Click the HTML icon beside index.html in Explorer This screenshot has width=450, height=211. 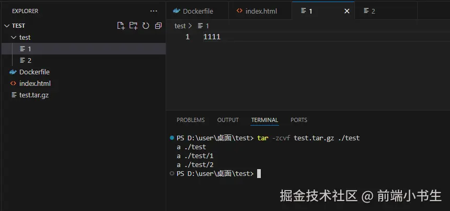(13, 83)
